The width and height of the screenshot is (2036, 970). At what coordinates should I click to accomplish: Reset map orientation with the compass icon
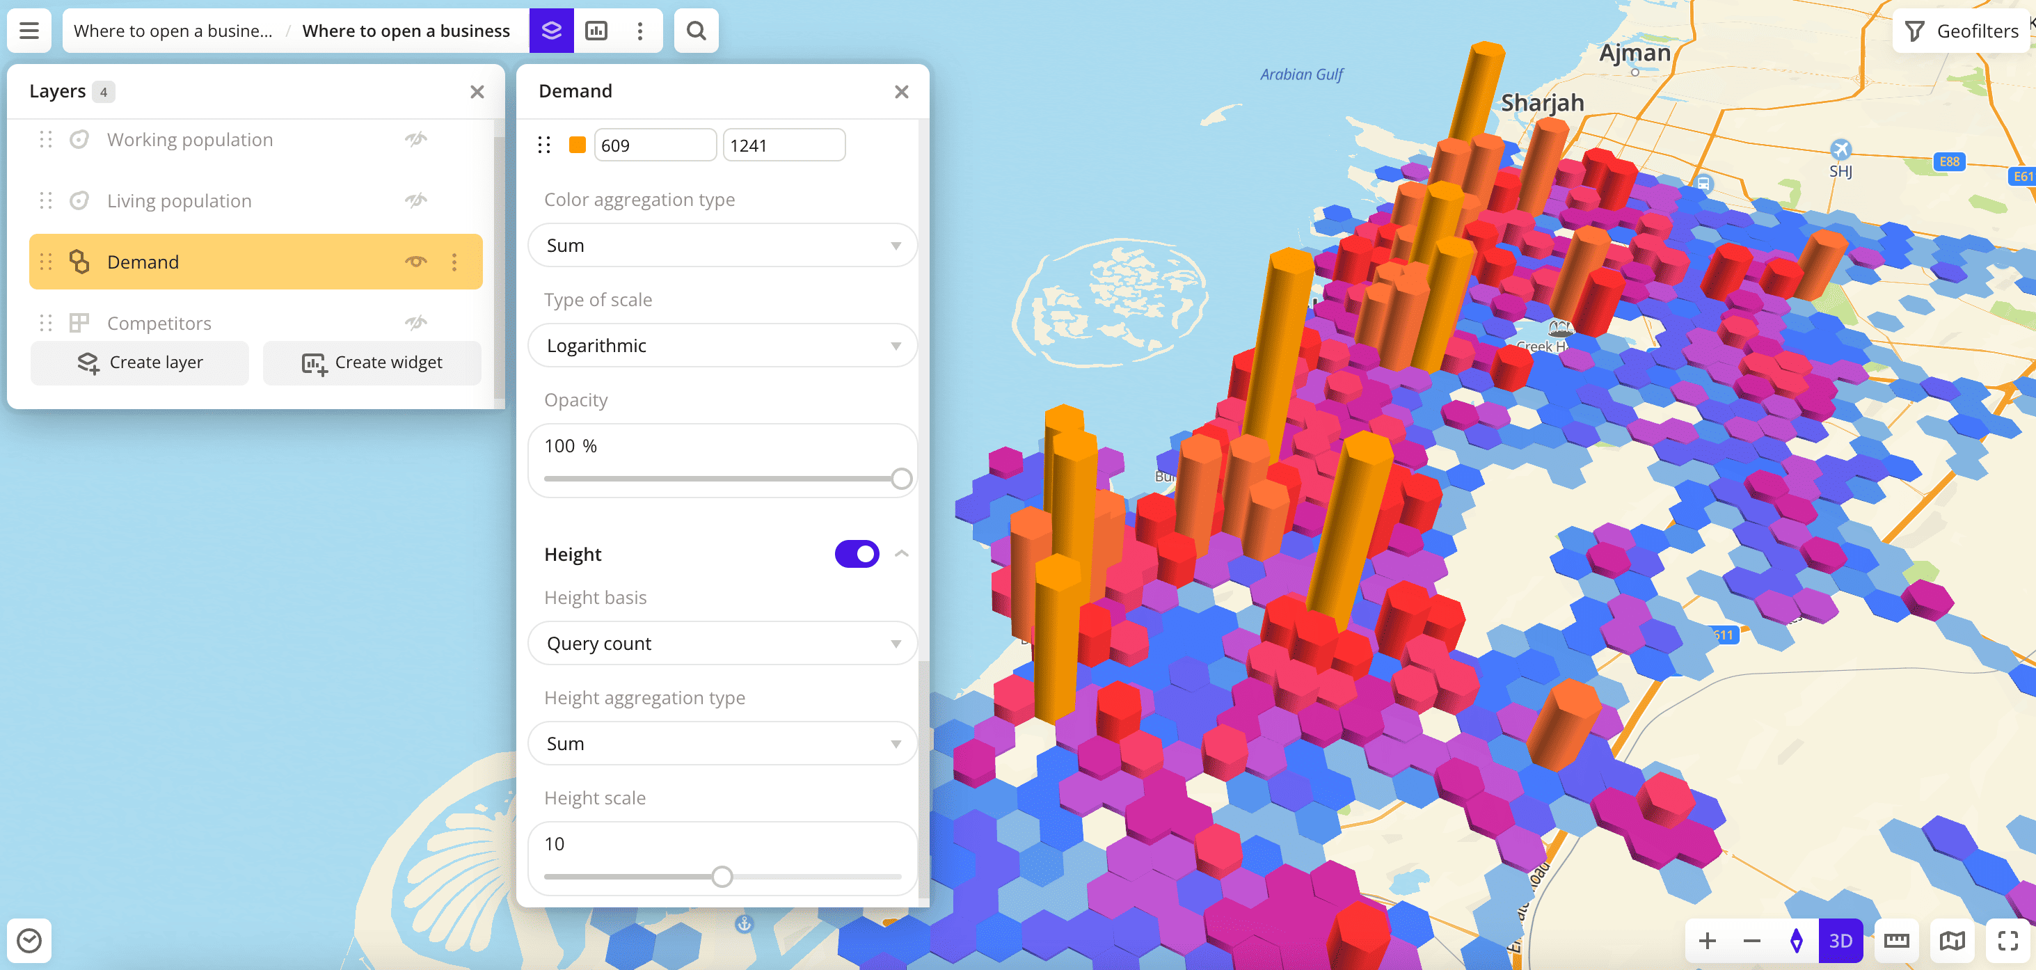(x=1796, y=940)
